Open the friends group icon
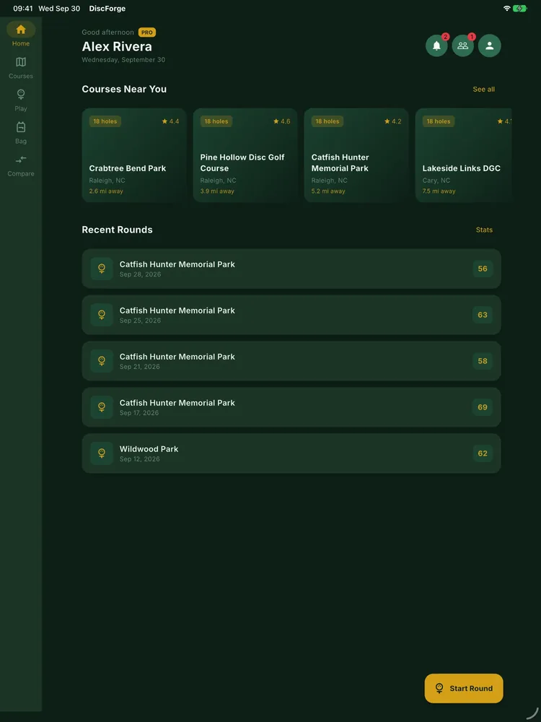 [463, 45]
